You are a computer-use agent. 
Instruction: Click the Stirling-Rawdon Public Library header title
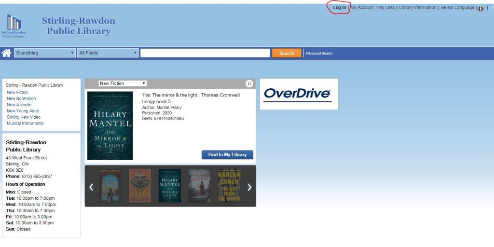pos(79,26)
